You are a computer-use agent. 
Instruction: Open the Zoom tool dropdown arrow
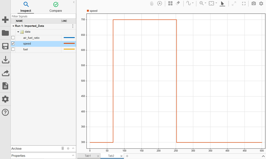(x=205, y=3)
